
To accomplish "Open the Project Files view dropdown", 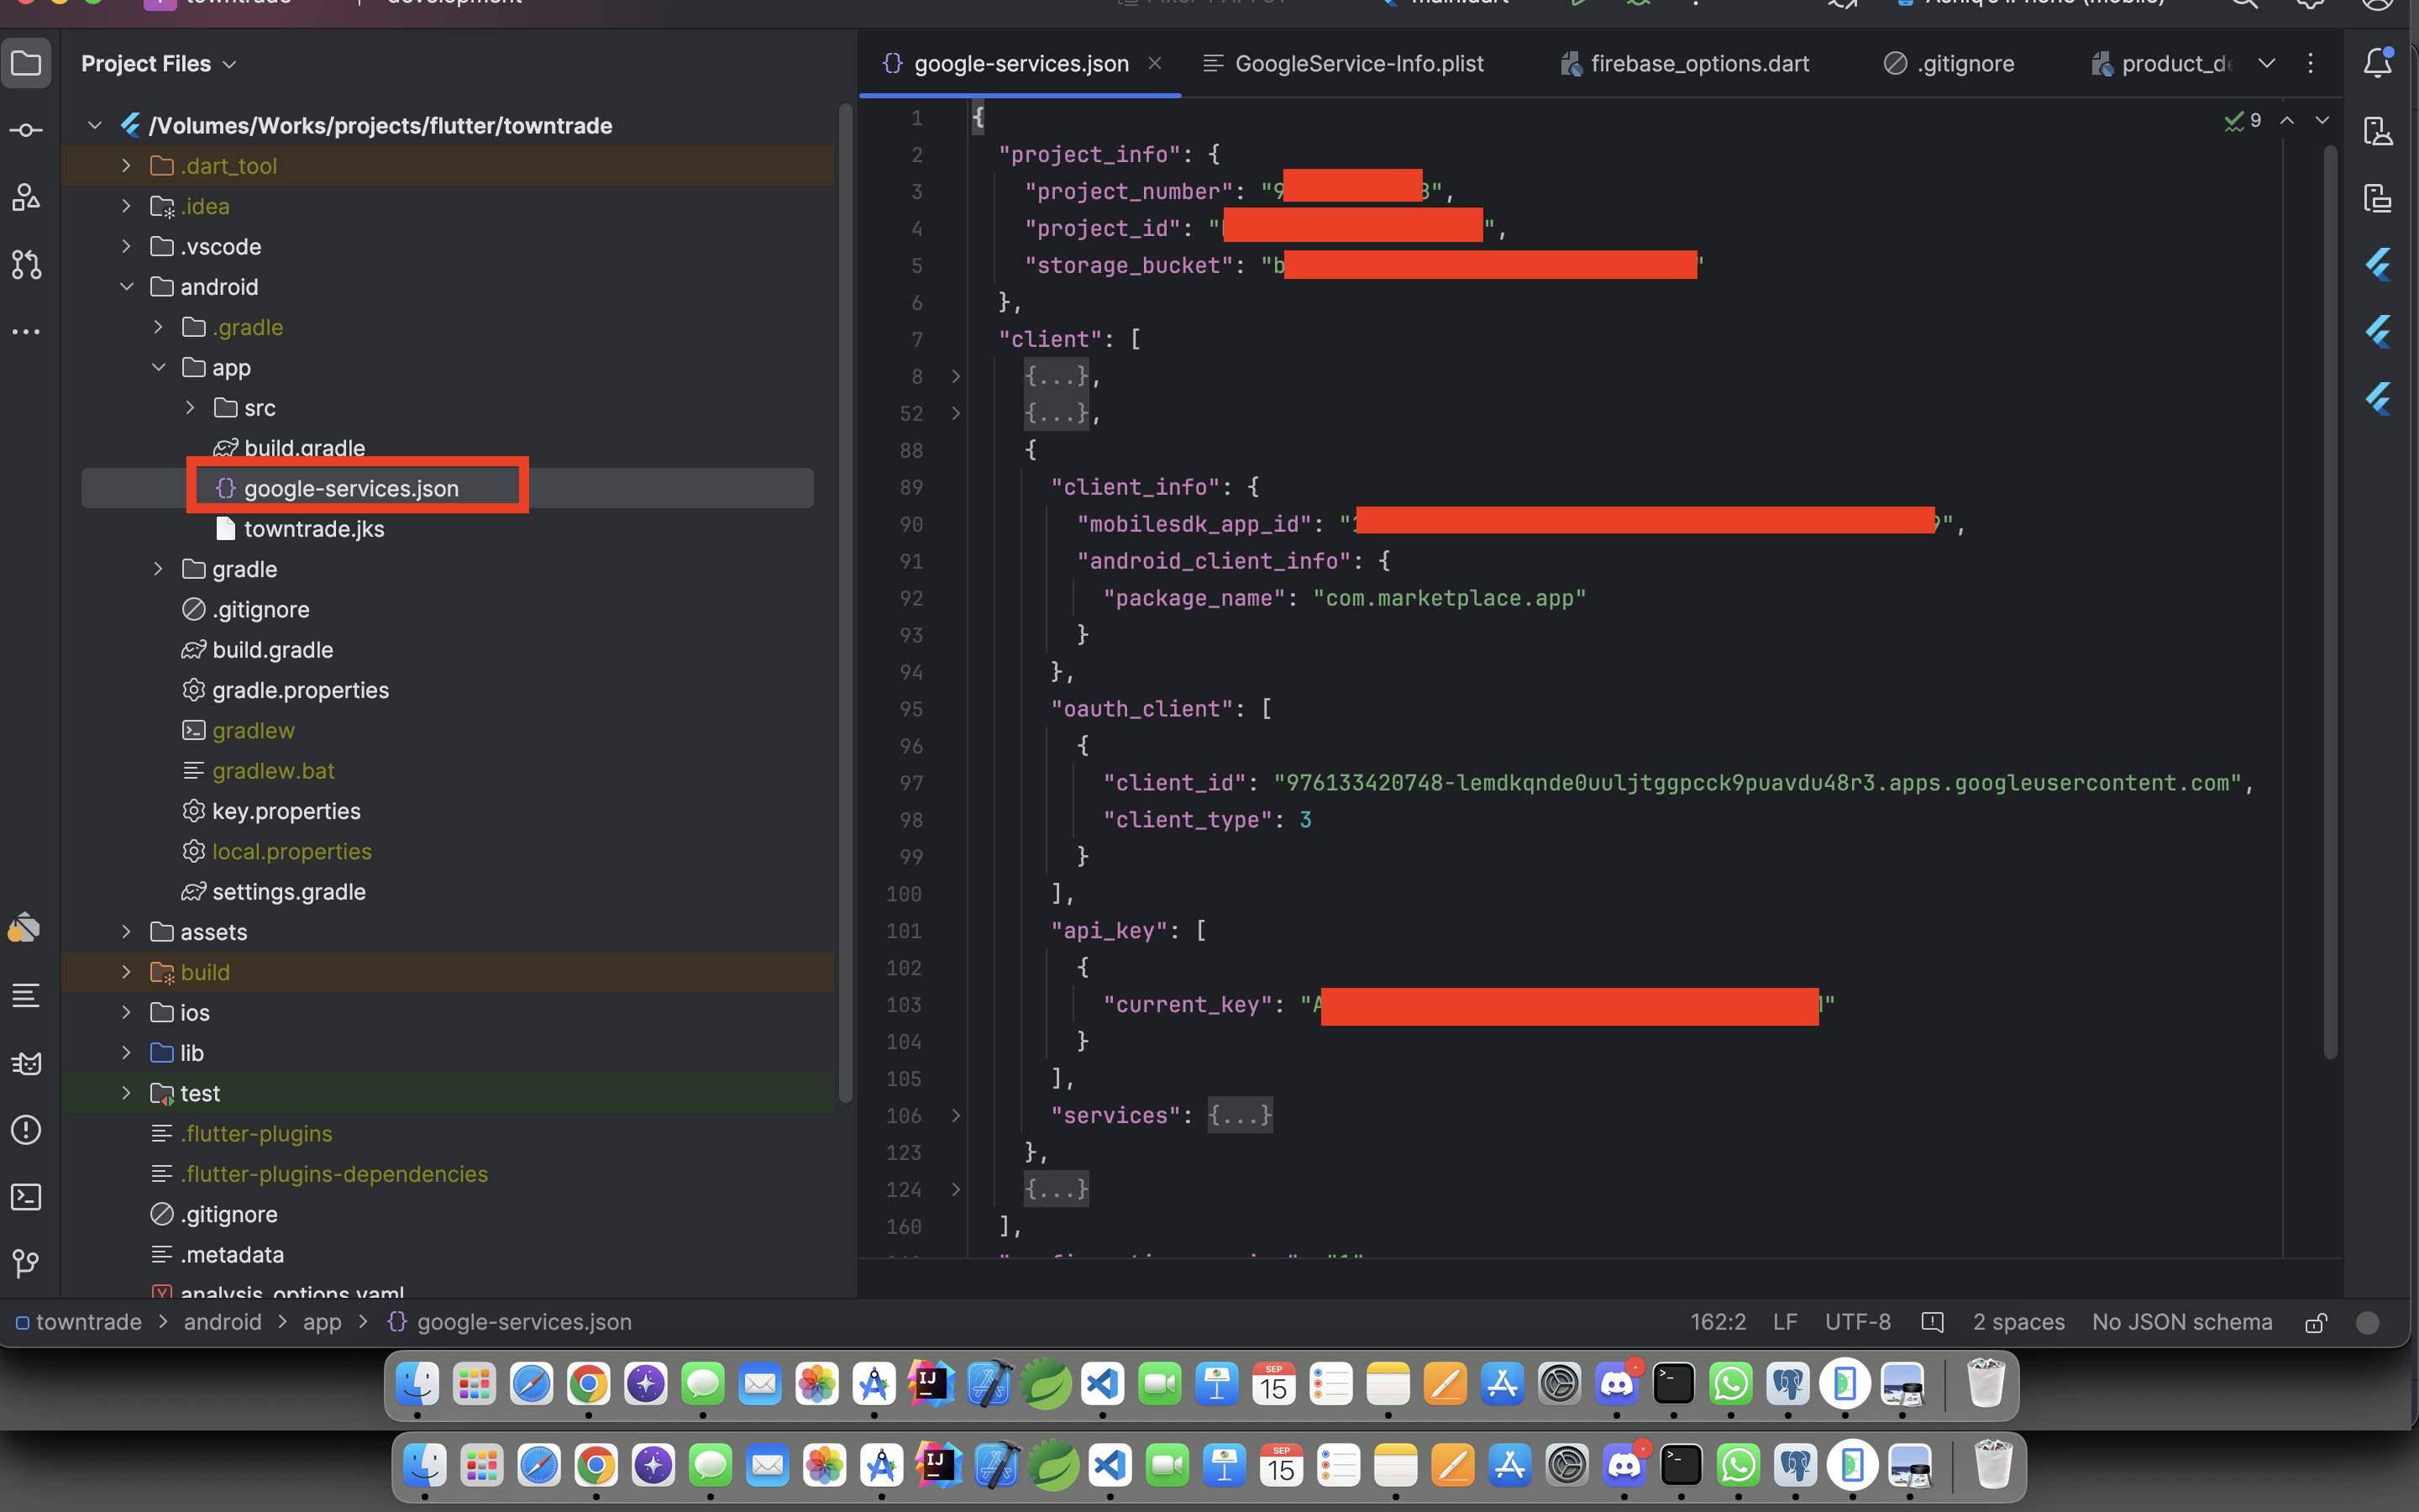I will coord(159,64).
